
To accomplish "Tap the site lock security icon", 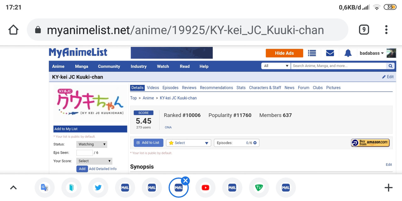I will (38, 30).
